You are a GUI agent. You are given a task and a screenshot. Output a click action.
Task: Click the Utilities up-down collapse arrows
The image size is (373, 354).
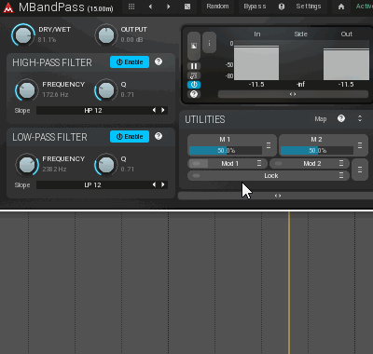(360, 118)
